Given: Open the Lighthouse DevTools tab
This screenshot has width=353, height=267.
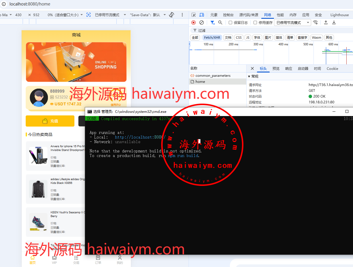Looking at the screenshot, I should click(x=339, y=15).
